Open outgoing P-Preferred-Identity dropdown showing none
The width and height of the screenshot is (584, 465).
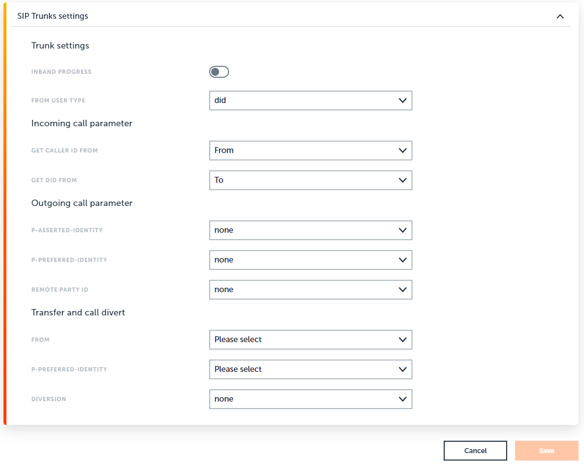pyautogui.click(x=311, y=259)
